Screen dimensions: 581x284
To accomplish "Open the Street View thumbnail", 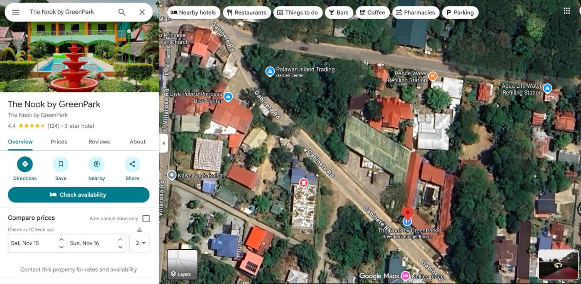I will tap(558, 265).
